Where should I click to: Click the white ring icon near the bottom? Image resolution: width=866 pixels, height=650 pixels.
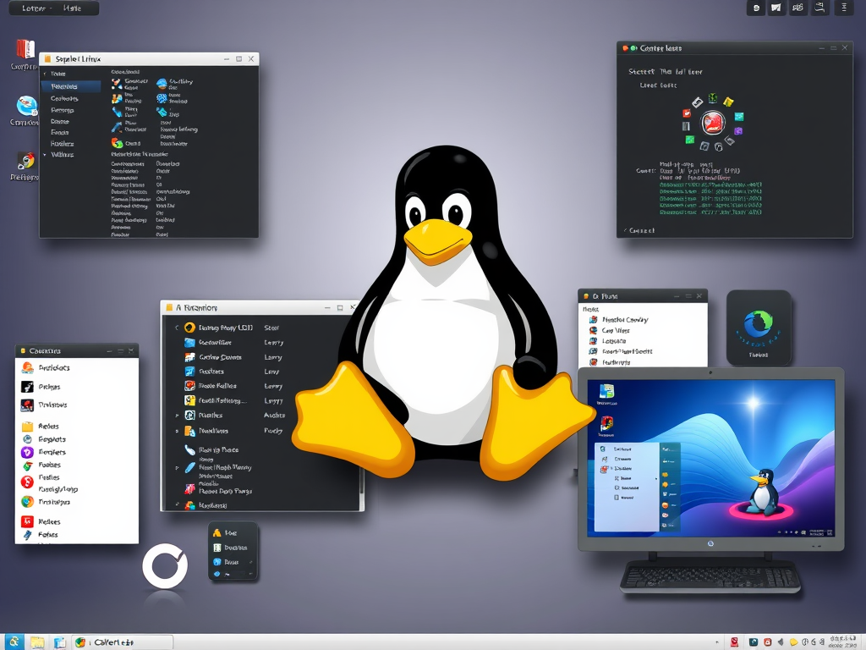point(165,566)
